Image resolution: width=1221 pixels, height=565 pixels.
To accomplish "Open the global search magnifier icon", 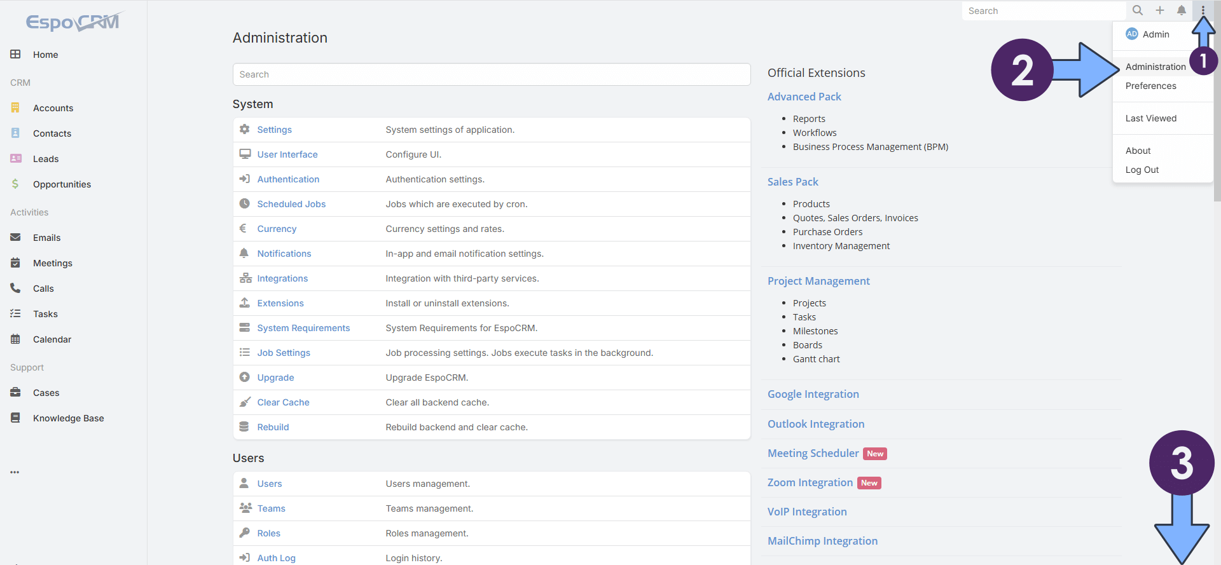I will click(1138, 10).
